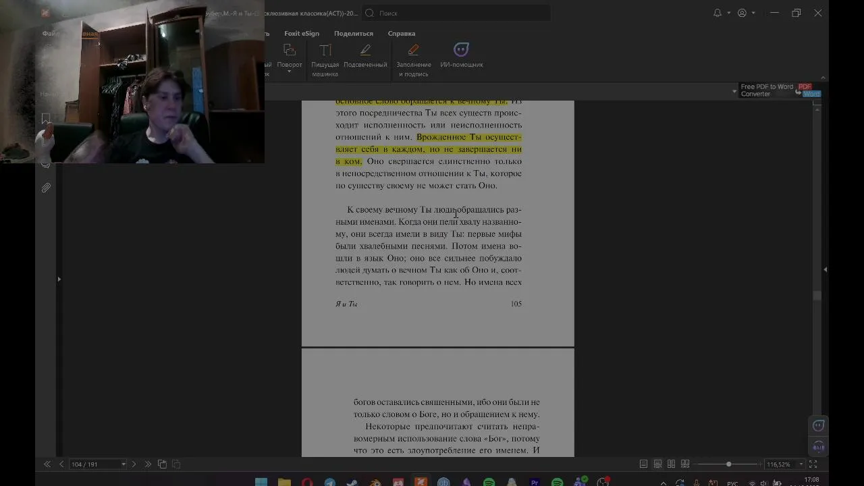Open the attachments paperclip panel
Screen dimensions: 864x486
click(46, 188)
